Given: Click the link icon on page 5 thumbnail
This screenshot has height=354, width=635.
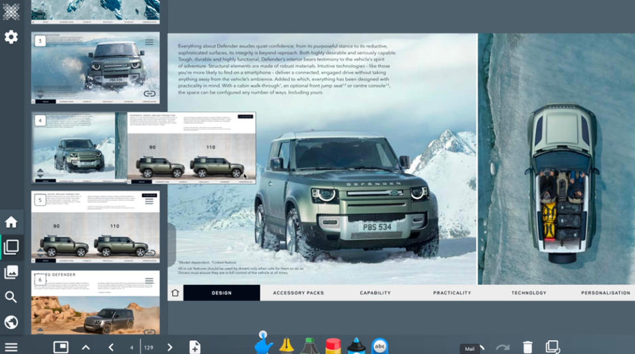Looking at the screenshot, I should tap(150, 253).
